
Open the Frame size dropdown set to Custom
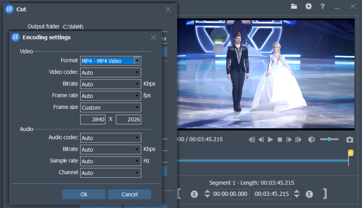111,108
